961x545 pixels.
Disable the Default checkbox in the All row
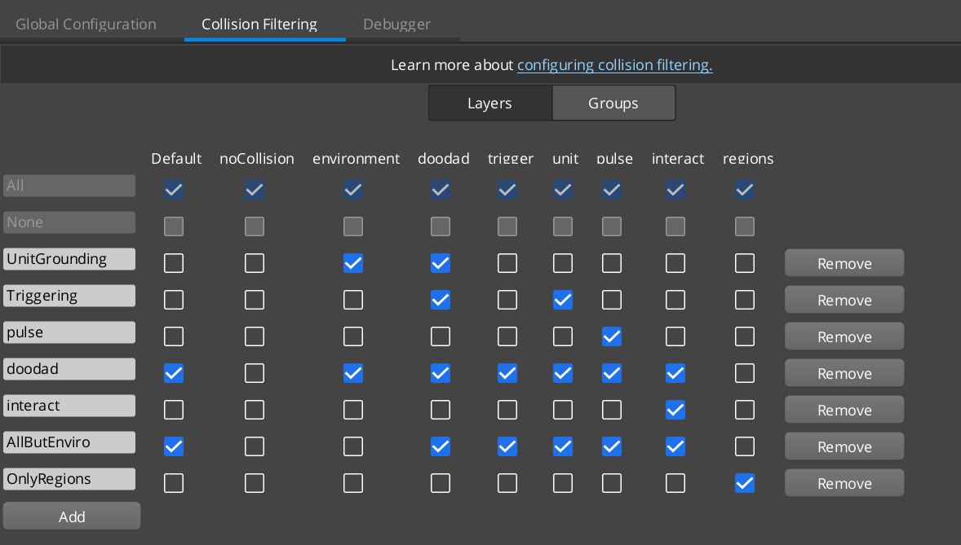(x=174, y=190)
